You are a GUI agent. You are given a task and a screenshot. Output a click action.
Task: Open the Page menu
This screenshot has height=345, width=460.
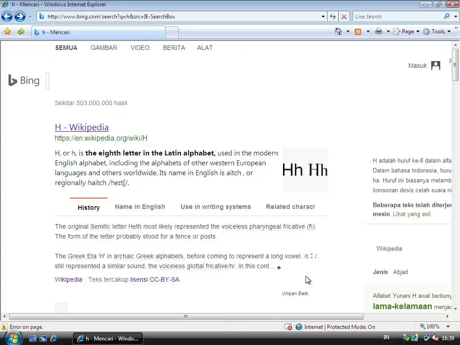click(406, 31)
